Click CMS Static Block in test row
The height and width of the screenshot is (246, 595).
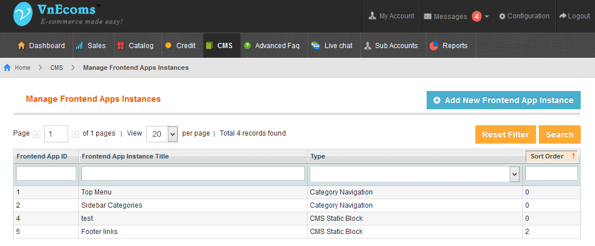click(x=336, y=219)
